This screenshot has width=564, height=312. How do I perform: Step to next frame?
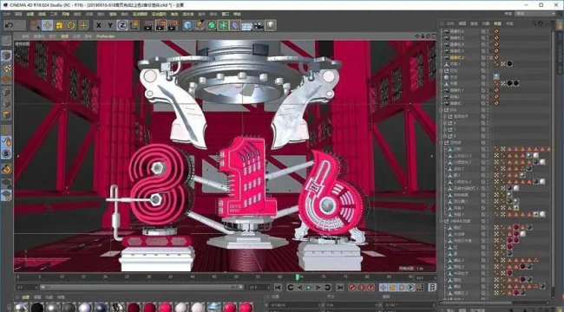(318, 287)
